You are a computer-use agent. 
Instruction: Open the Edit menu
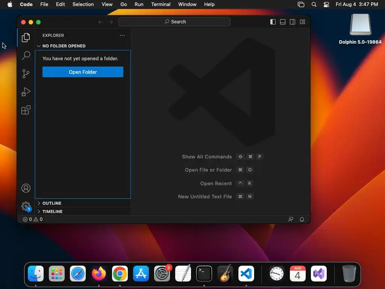click(61, 5)
